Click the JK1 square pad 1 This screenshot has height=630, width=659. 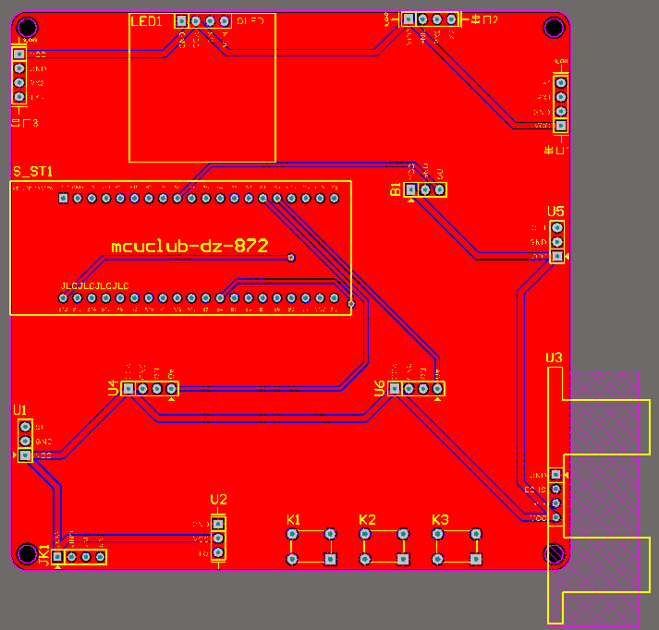click(x=57, y=557)
